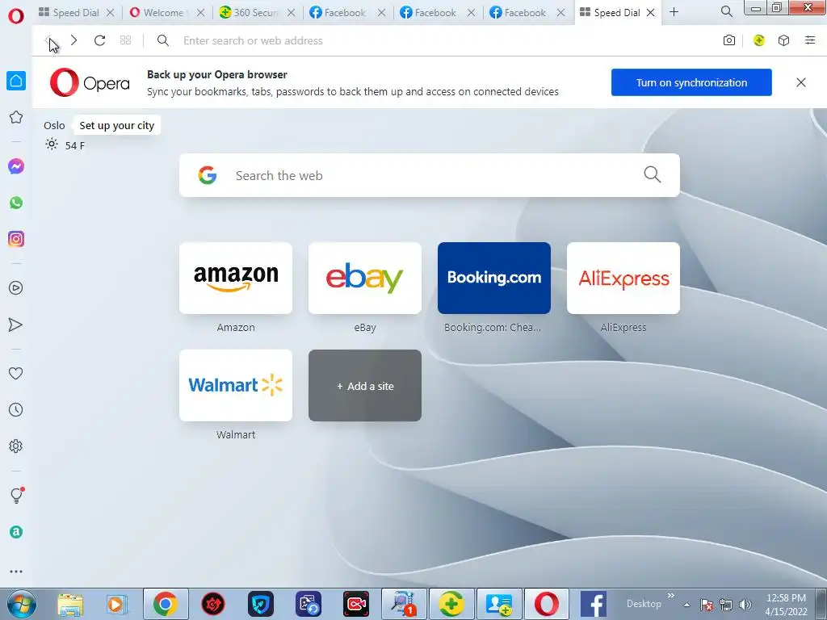Show hidden system tray icons arrow
Viewport: 827px width, 620px height.
pos(686,605)
